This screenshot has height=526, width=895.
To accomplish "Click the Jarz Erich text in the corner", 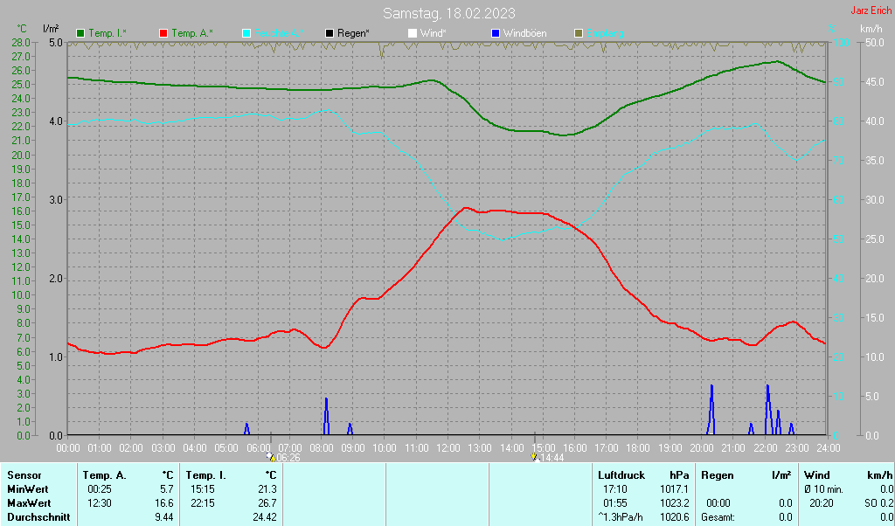I will click(871, 11).
